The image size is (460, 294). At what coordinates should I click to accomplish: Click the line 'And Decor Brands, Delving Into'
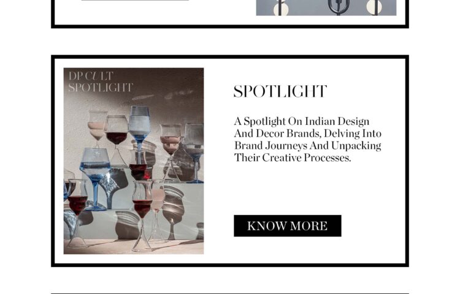[x=307, y=134]
